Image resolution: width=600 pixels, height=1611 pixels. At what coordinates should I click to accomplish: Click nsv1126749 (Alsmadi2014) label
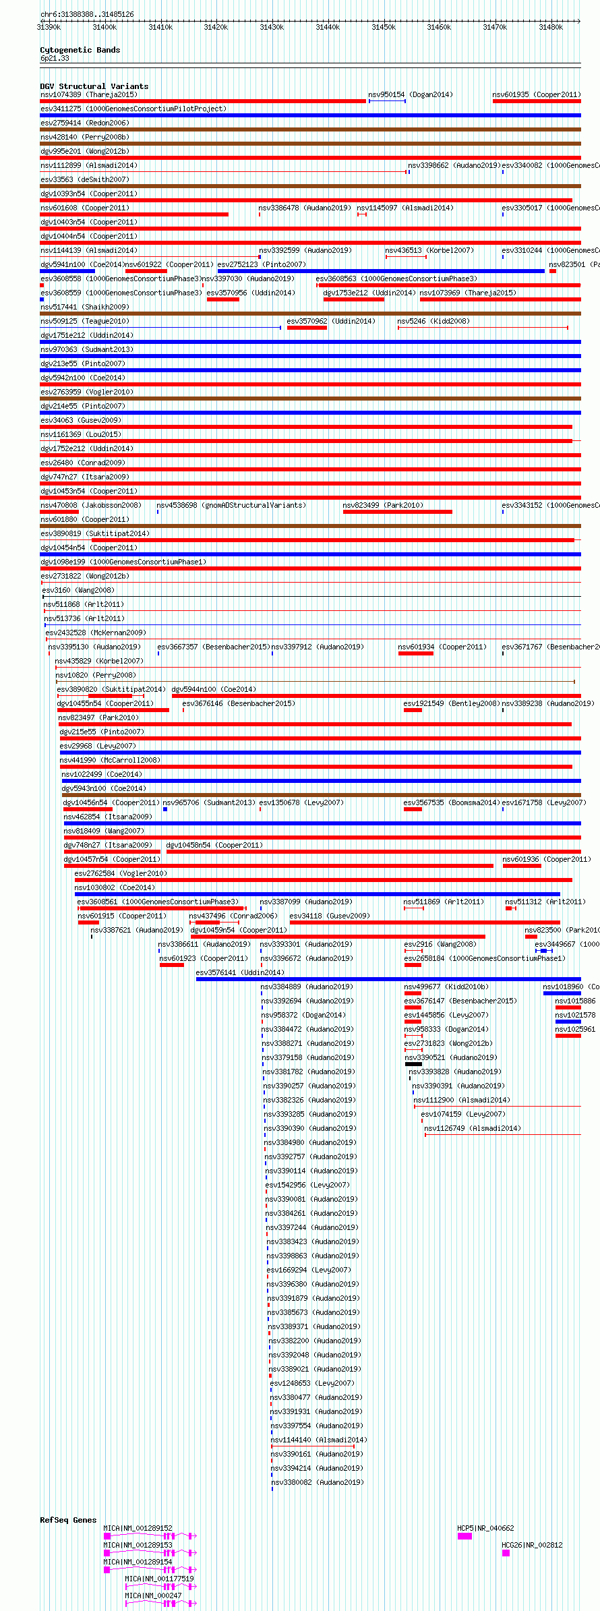pos(473,1128)
